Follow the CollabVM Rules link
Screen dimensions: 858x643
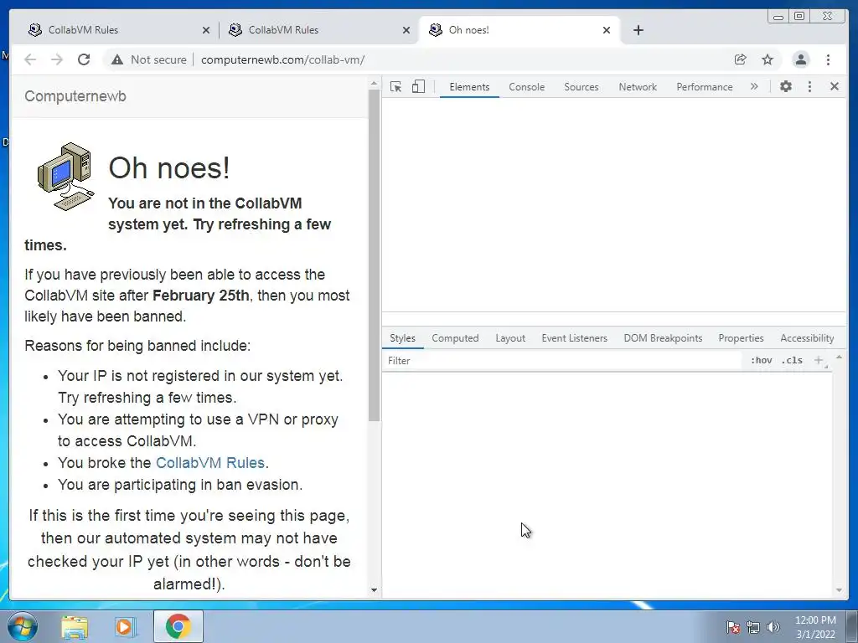(210, 462)
